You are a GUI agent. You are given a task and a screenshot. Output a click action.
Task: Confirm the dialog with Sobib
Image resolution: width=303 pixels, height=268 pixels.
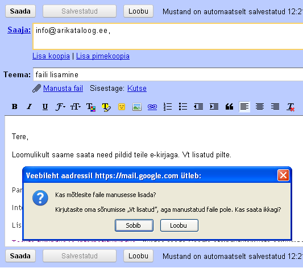click(x=134, y=225)
